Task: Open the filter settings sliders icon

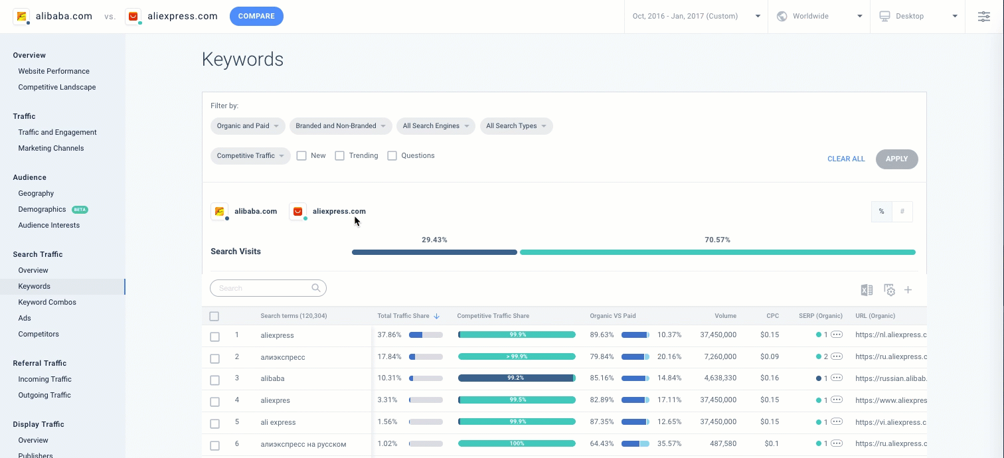Action: point(984,16)
